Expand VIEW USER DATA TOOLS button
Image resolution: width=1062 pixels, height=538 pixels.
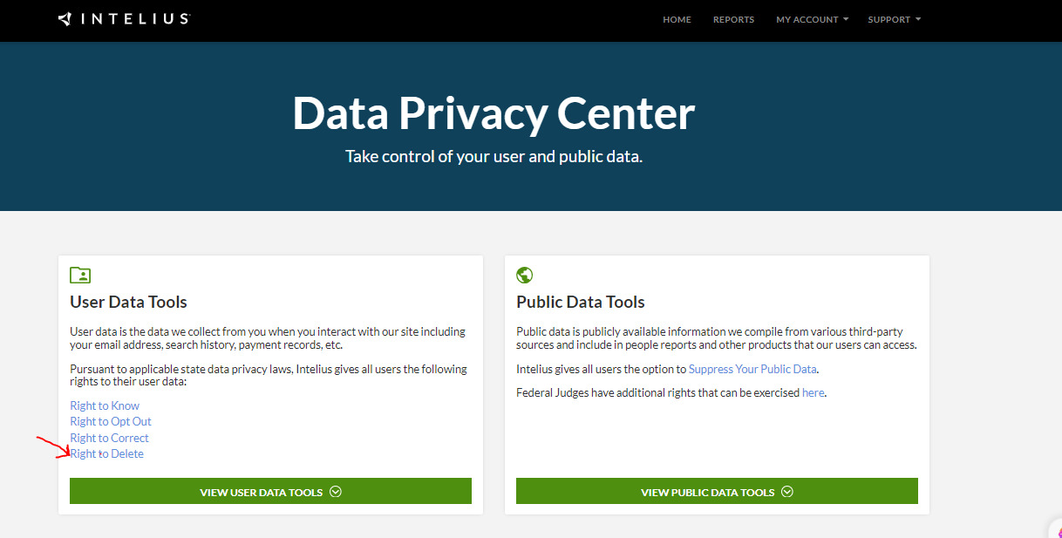click(270, 491)
